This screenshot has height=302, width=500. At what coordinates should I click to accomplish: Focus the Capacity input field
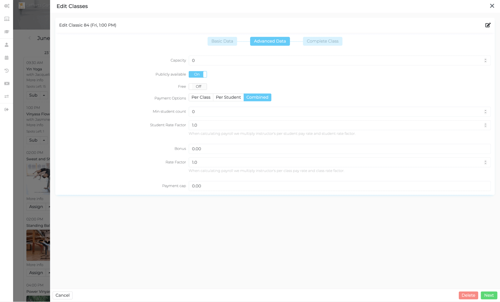pyautogui.click(x=339, y=60)
